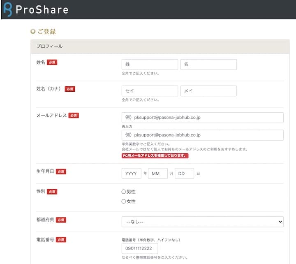Click the 必須 badge next to 電話番号
Screen dimensions: 296x264
61,240
